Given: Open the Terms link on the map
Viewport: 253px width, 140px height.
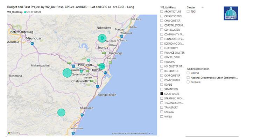Looking at the screenshot, I should (x=150, y=133).
